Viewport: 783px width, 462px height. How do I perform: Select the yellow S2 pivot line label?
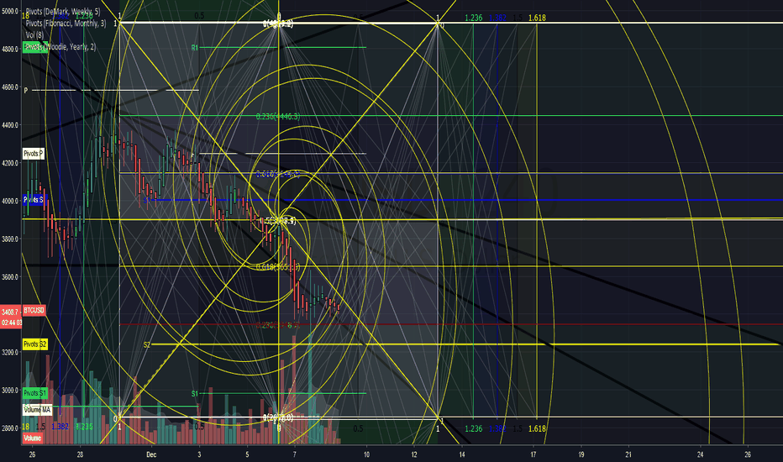147,344
